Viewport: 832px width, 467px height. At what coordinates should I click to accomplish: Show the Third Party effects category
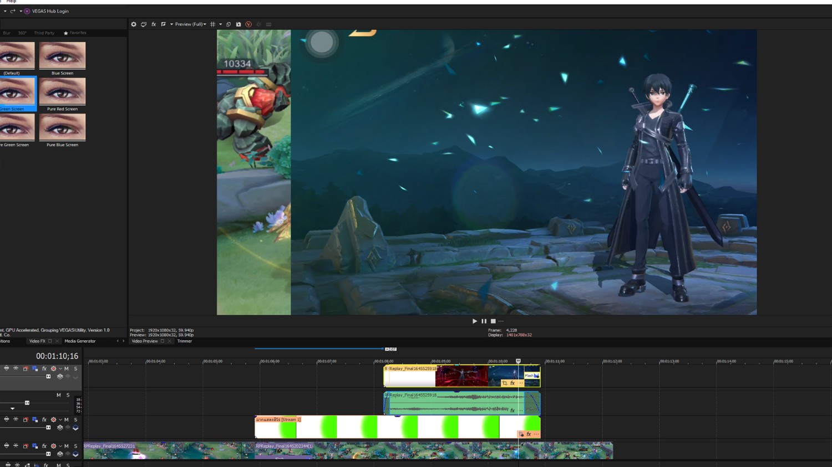[x=44, y=33]
